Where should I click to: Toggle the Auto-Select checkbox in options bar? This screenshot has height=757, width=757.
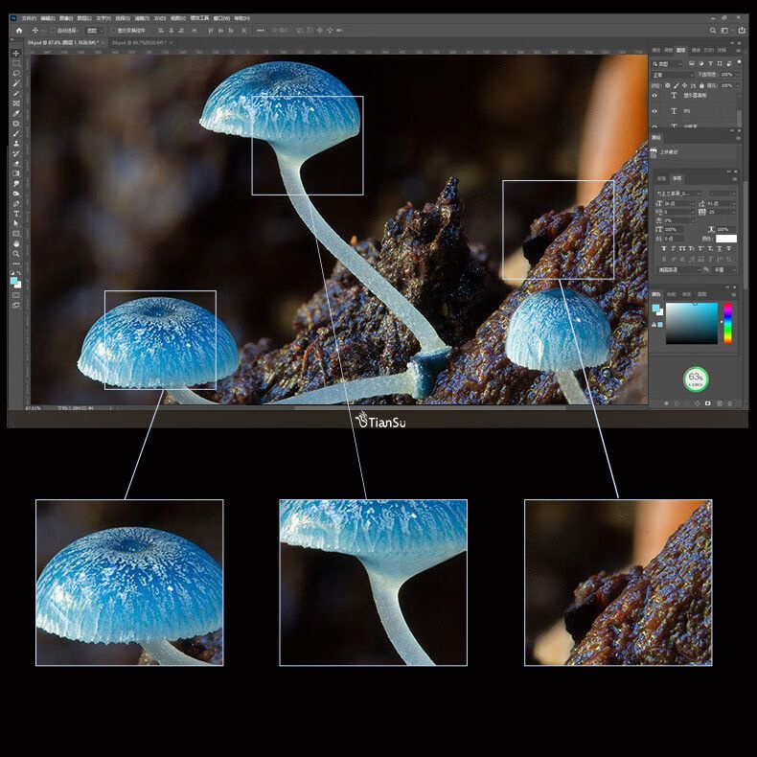tap(53, 31)
